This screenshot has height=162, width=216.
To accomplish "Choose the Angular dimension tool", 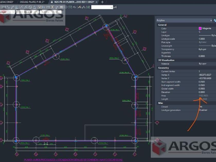I will [x=34, y=7].
